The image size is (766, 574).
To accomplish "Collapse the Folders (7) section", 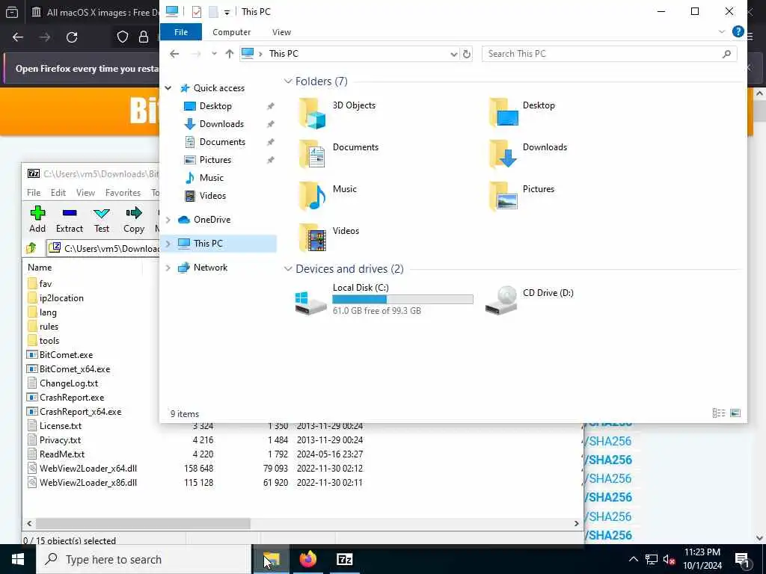I will [x=288, y=81].
